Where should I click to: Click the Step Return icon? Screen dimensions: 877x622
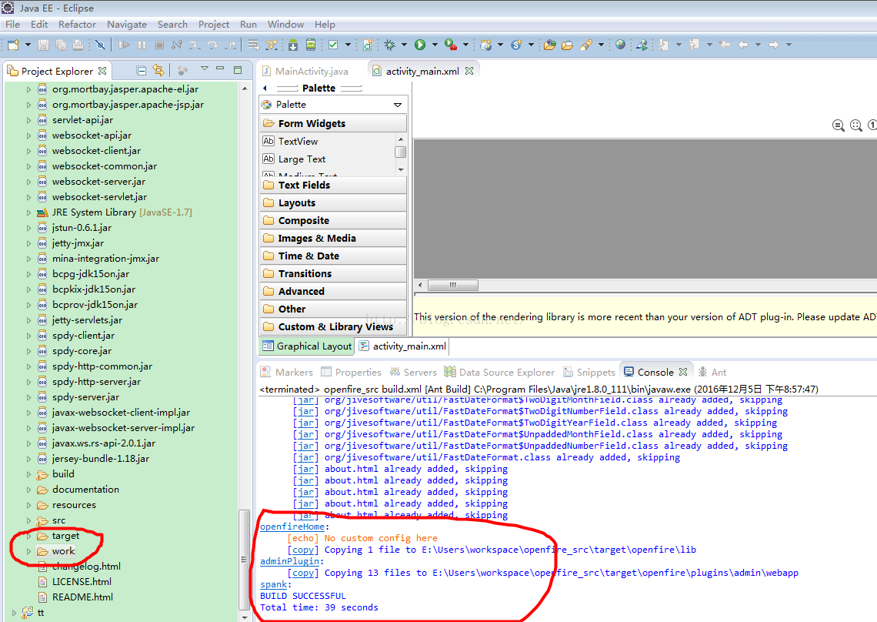coord(230,45)
